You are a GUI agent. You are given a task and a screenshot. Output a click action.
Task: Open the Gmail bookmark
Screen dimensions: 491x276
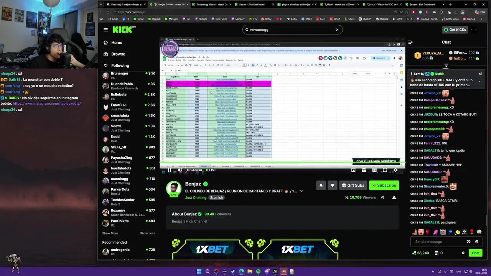(x=113, y=19)
